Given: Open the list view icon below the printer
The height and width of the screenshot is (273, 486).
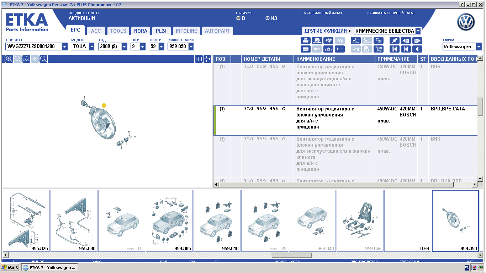Looking at the screenshot, I should (x=305, y=49).
